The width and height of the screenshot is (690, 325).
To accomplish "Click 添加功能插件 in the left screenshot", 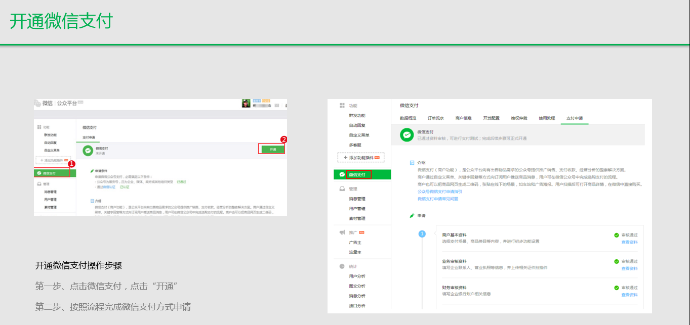I will pyautogui.click(x=53, y=161).
